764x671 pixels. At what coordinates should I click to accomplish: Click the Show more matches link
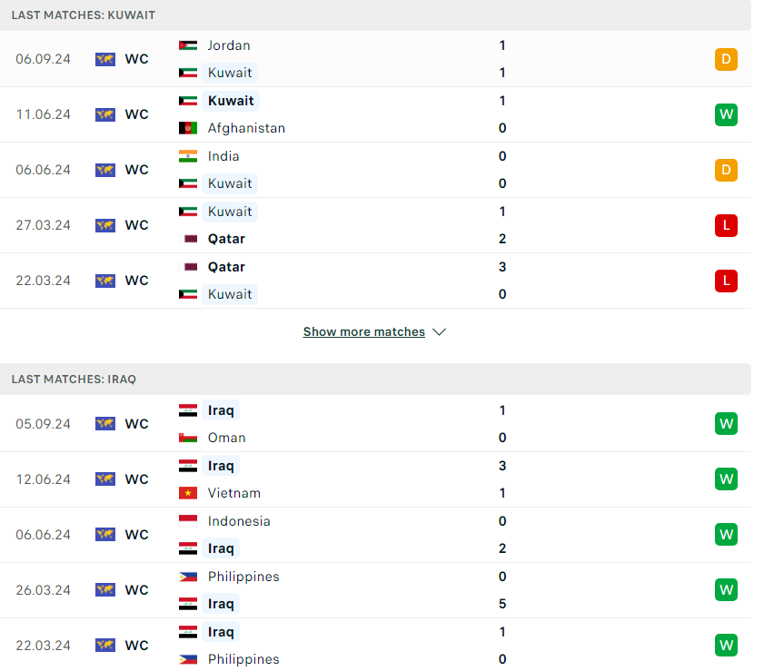point(364,332)
